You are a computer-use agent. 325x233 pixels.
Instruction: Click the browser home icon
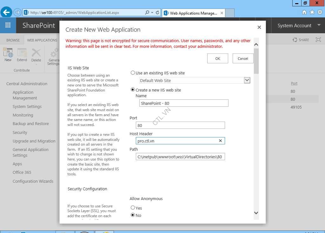click(x=304, y=12)
